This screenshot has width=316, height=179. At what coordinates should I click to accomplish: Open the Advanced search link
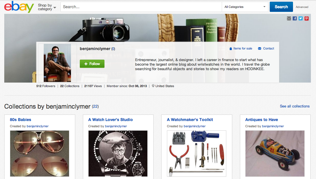tap(302, 7)
